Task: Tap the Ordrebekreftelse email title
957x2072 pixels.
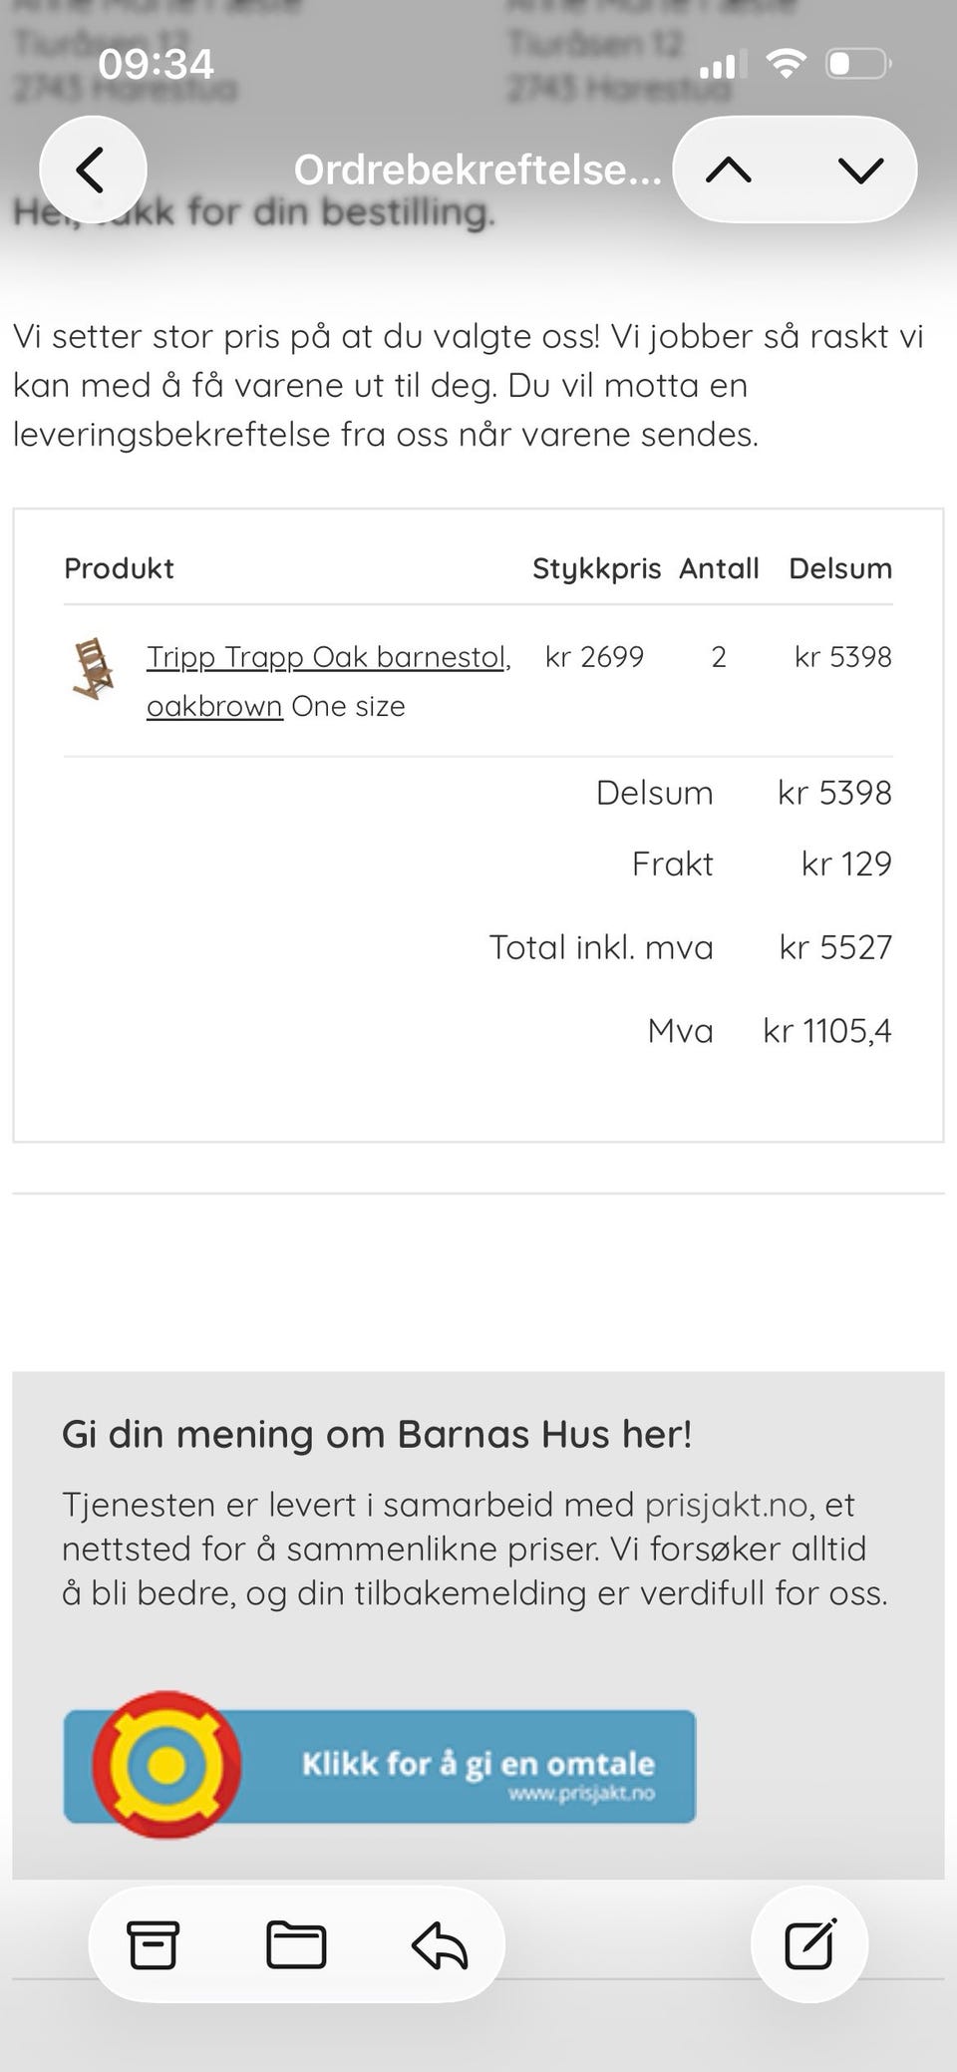Action: tap(478, 170)
